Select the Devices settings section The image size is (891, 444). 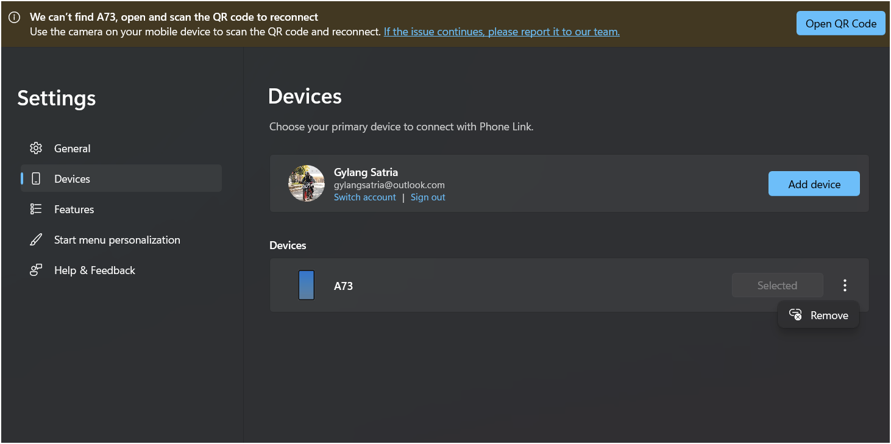click(121, 178)
